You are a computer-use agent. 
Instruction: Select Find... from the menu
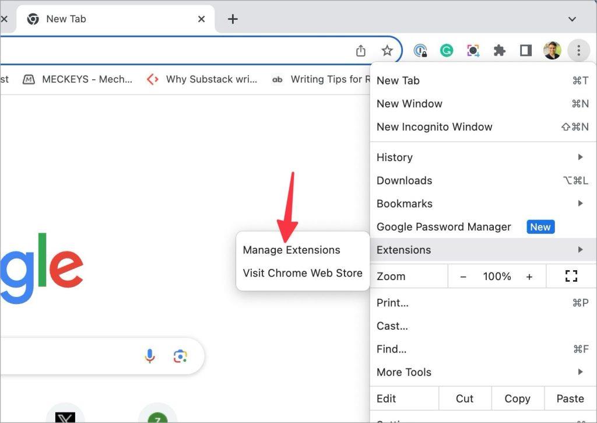pyautogui.click(x=483, y=349)
